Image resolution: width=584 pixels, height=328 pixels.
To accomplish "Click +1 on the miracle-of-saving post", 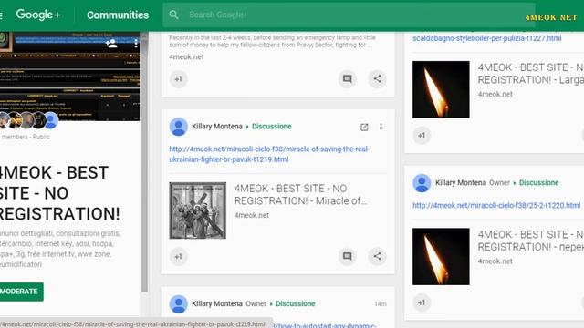I will coord(179,257).
